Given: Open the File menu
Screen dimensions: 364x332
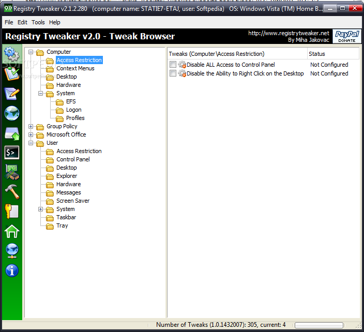Looking at the screenshot, I should click(9, 22).
